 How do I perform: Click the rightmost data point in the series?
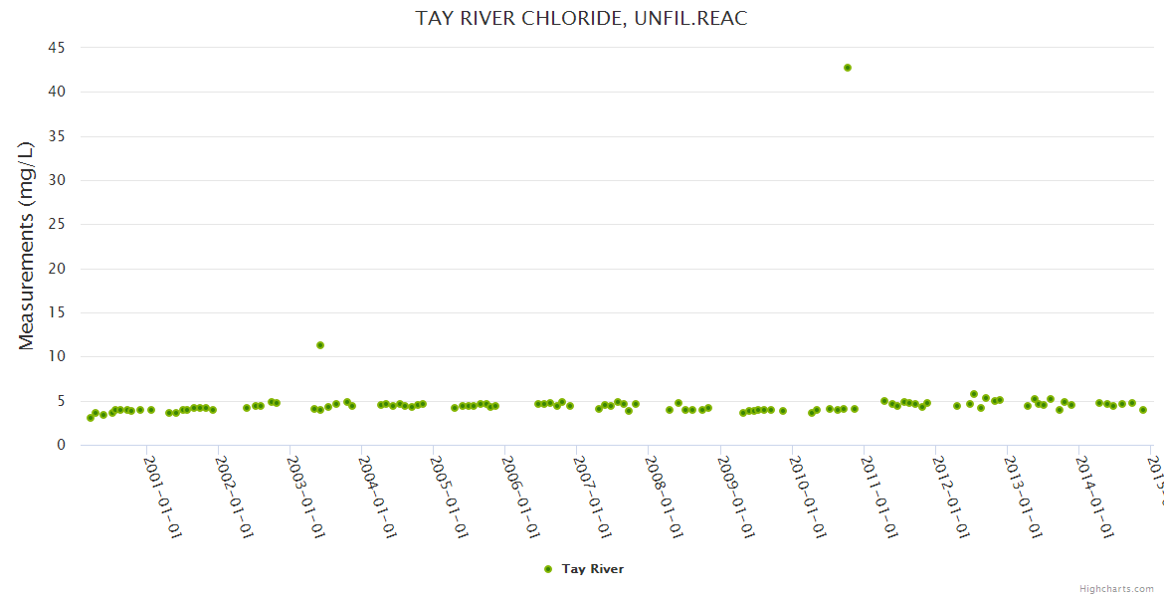tap(1143, 410)
